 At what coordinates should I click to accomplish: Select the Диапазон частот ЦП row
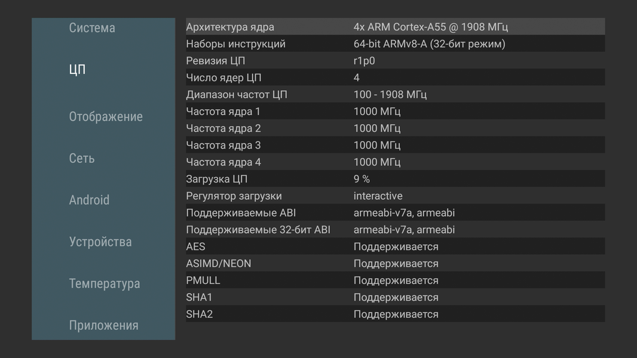click(x=395, y=95)
